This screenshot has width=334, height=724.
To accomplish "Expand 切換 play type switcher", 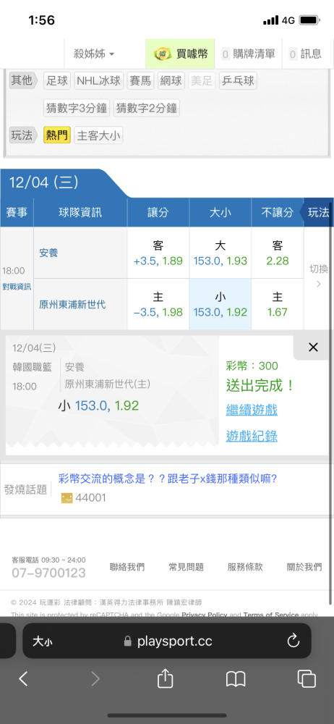I will click(318, 276).
